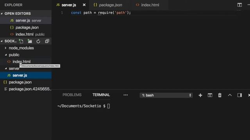250x140 pixels.
Task: Click the EXPLORER panel title
Action: pos(13,5)
